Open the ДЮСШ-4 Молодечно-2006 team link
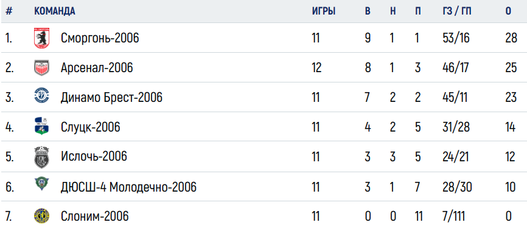The width and height of the screenshot is (527, 228). tap(128, 187)
